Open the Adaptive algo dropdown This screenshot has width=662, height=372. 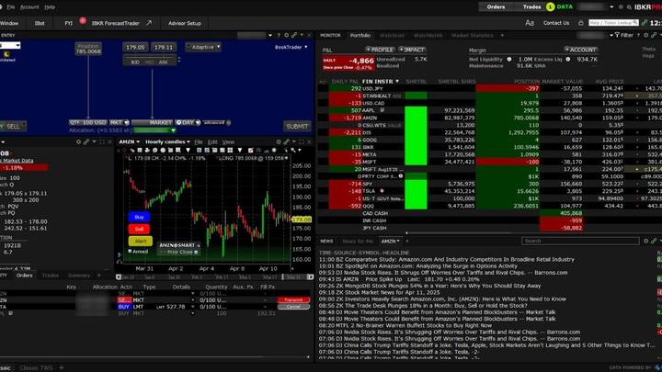pos(203,47)
